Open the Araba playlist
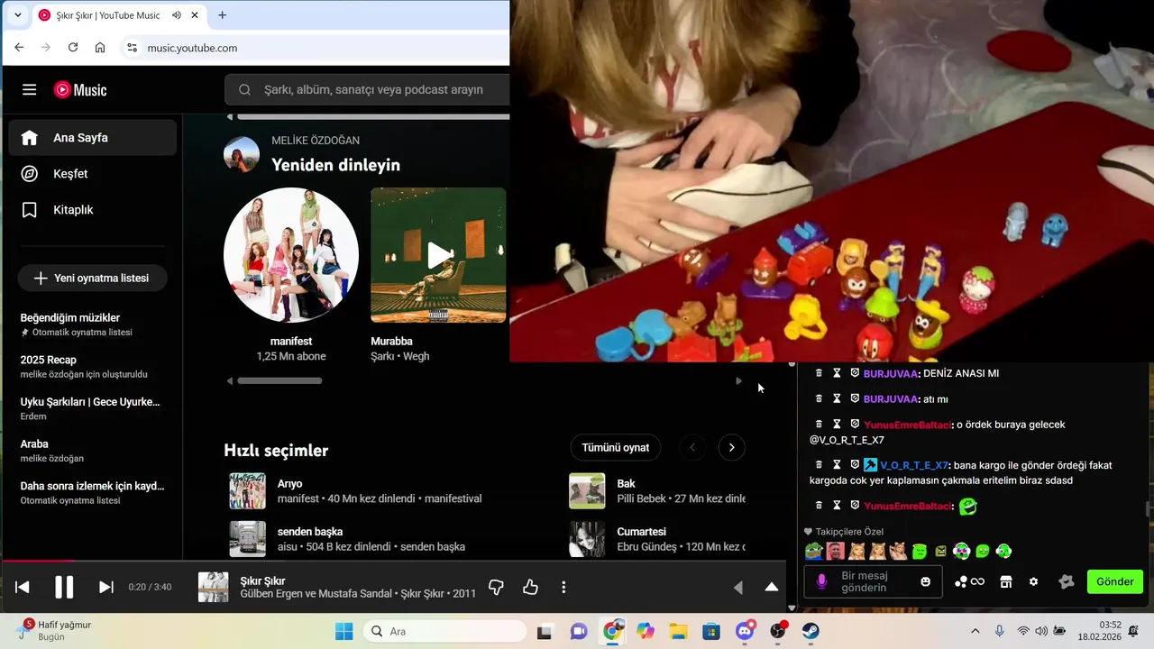This screenshot has height=649, width=1154. [x=92, y=451]
